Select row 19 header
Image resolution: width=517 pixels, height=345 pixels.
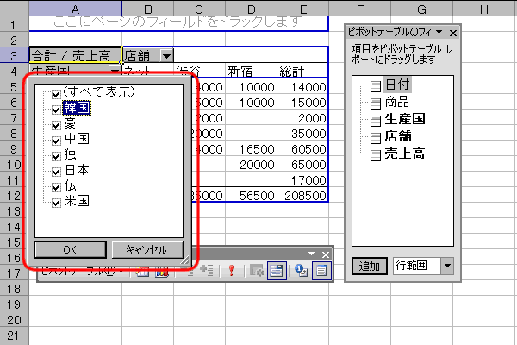point(14,304)
